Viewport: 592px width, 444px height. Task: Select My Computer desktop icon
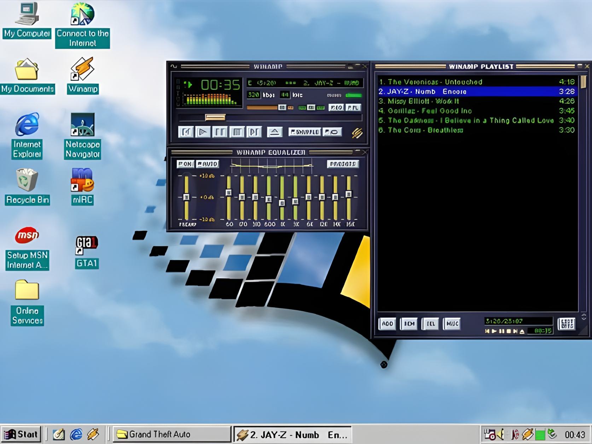tap(27, 20)
